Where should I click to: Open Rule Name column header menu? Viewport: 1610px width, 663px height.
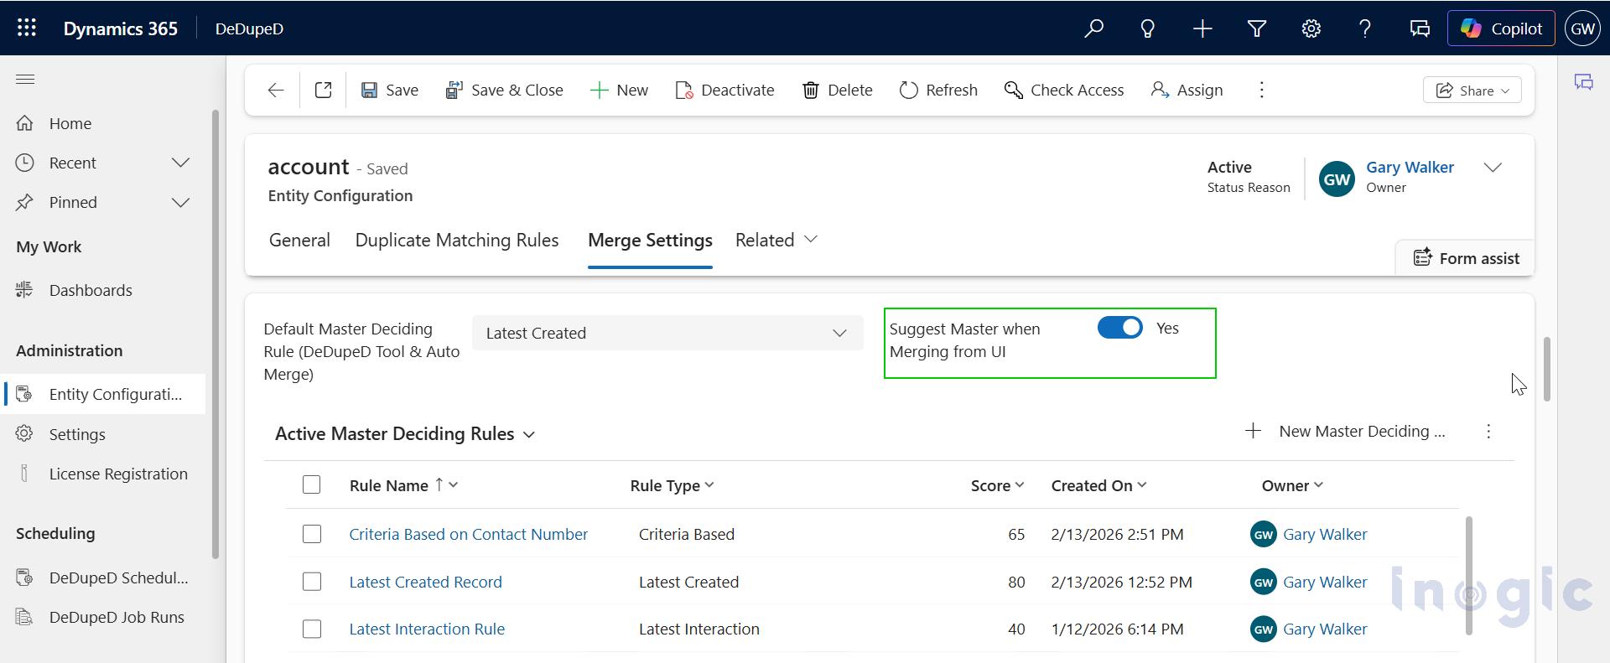tap(404, 485)
